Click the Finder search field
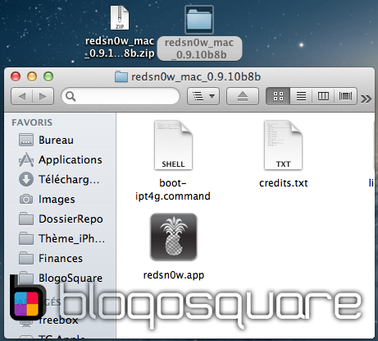The height and width of the screenshot is (341, 378). (121, 96)
